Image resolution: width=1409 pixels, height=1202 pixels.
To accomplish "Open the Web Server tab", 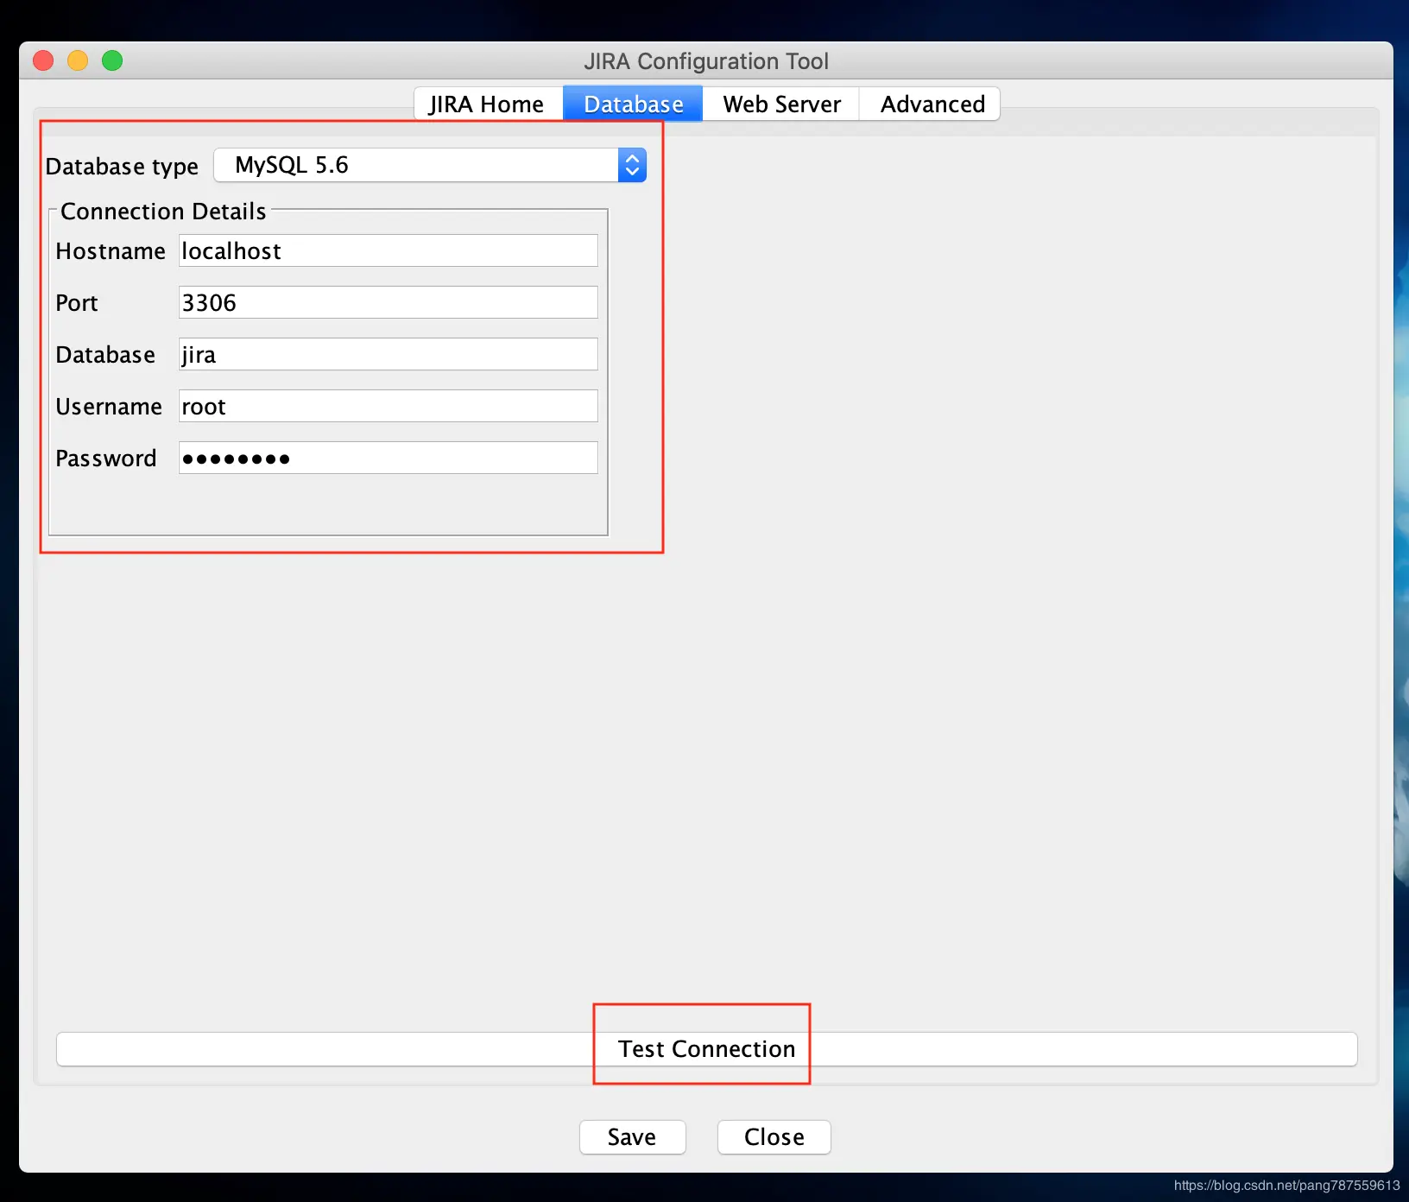I will pos(781,104).
